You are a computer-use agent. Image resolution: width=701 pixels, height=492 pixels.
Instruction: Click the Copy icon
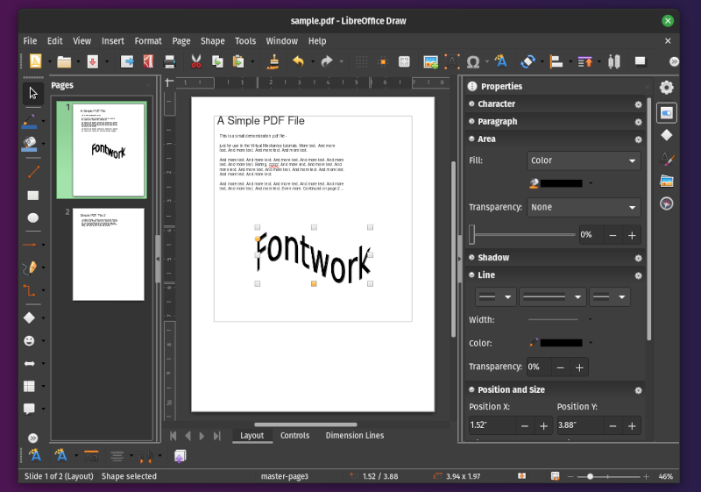pyautogui.click(x=217, y=61)
